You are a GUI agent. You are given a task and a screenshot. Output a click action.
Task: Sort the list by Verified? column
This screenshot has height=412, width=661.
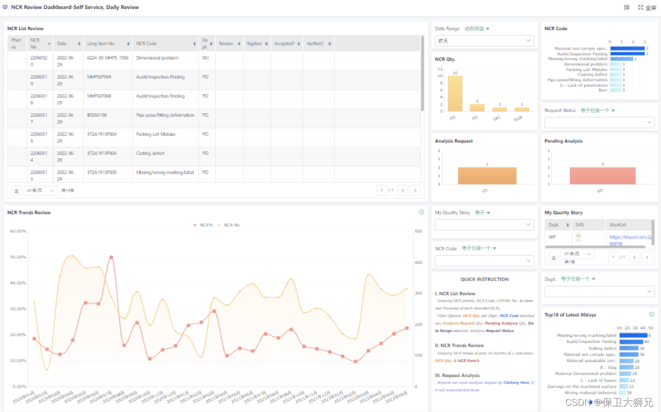(x=329, y=43)
